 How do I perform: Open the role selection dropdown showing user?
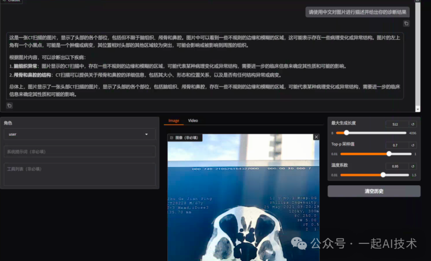point(79,134)
